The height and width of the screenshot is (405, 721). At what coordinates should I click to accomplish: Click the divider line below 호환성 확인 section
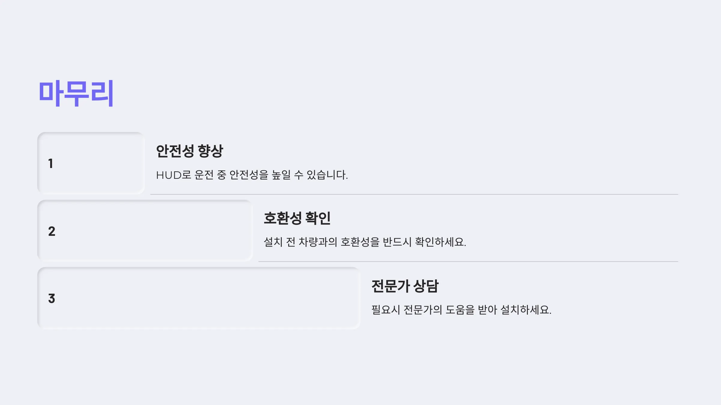click(x=468, y=262)
